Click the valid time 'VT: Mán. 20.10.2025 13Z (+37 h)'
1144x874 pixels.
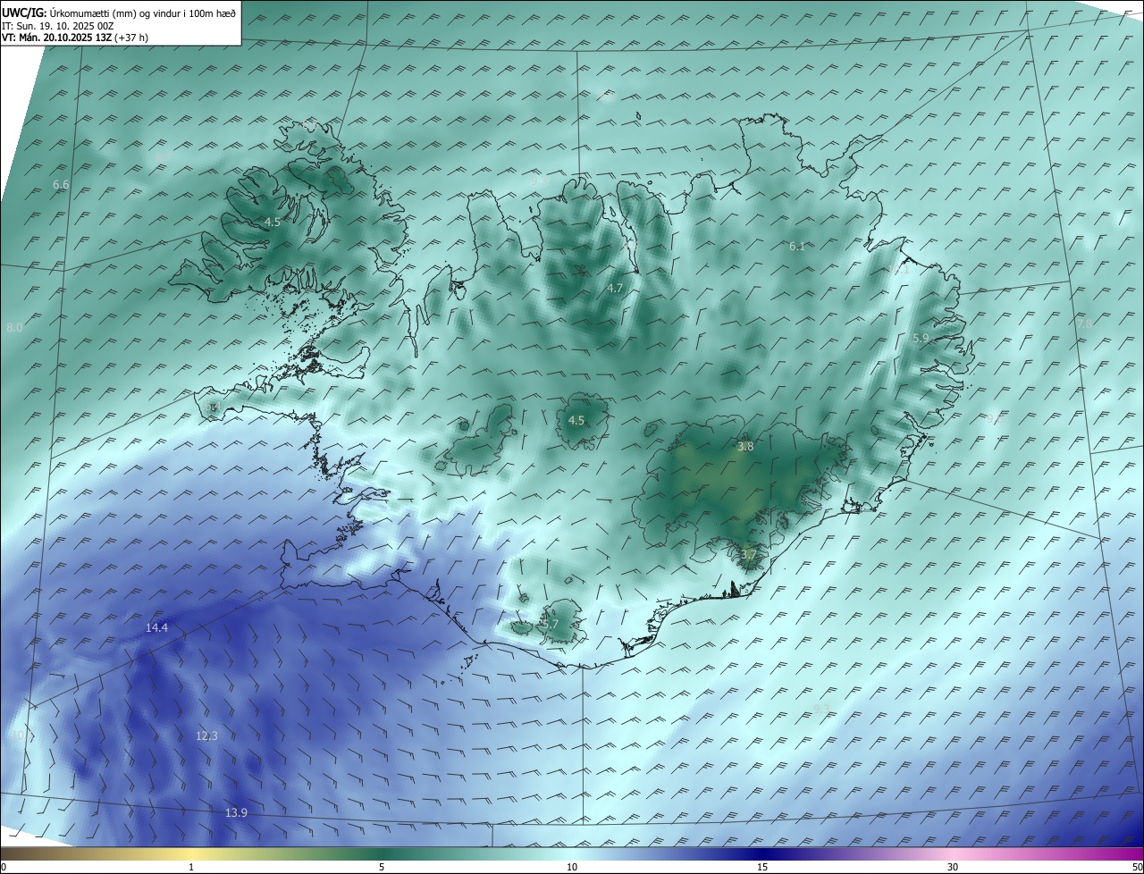tap(75, 38)
